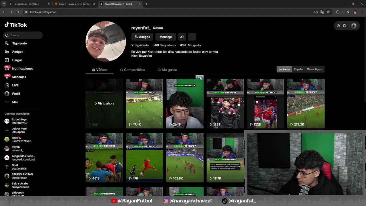Switch to the Compartidos tab
This screenshot has width=366, height=206.
pyautogui.click(x=132, y=70)
